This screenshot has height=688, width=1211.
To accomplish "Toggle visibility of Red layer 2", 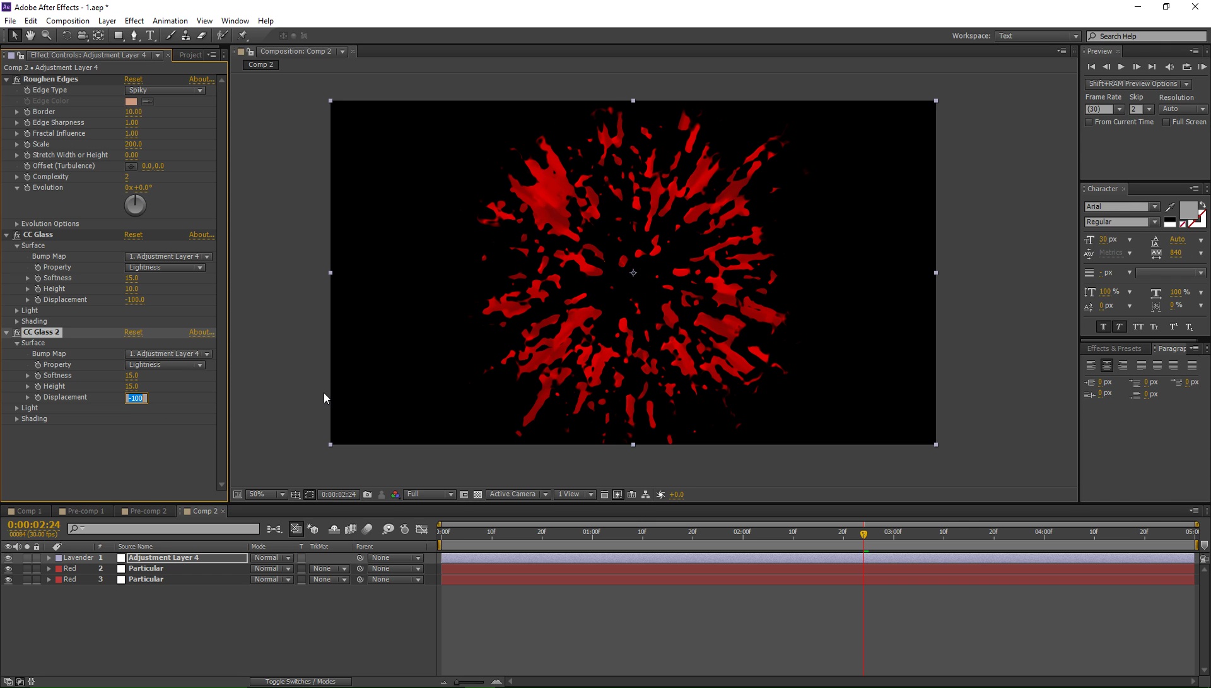I will pos(8,568).
